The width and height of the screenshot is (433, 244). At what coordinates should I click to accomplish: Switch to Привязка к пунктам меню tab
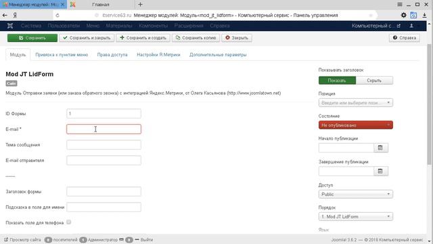[62, 55]
